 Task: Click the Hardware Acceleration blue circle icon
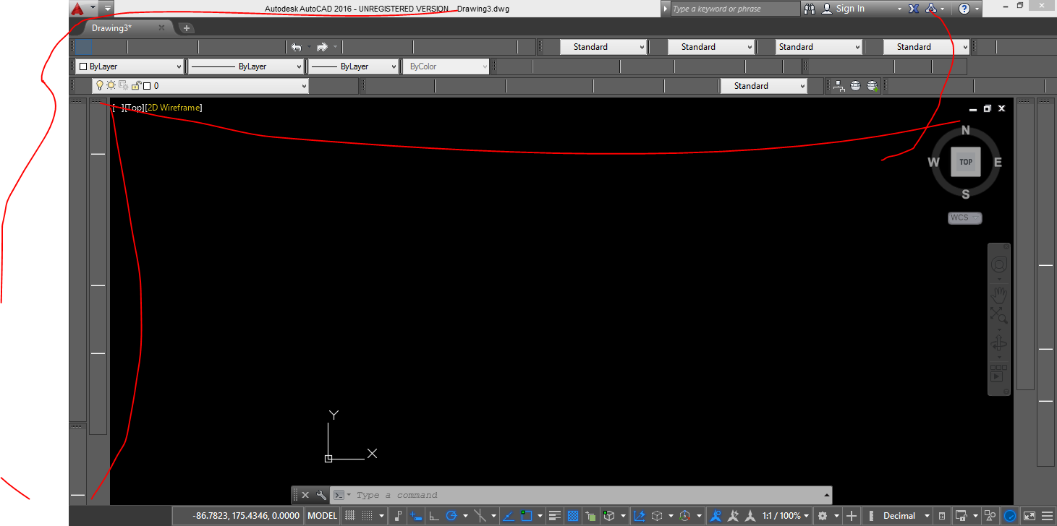pyautogui.click(x=1010, y=516)
